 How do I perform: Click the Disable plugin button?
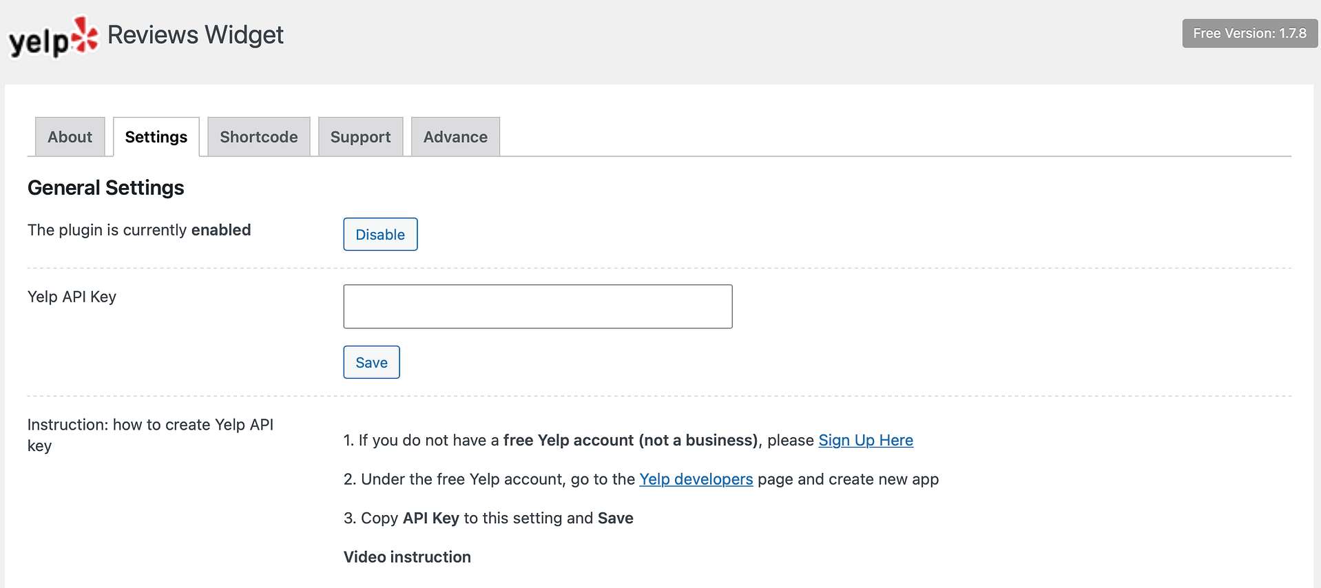(380, 234)
